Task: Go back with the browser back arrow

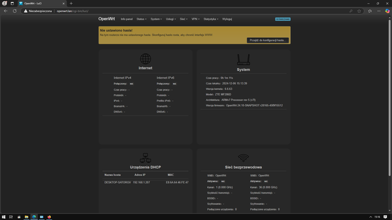Action: click(6, 11)
